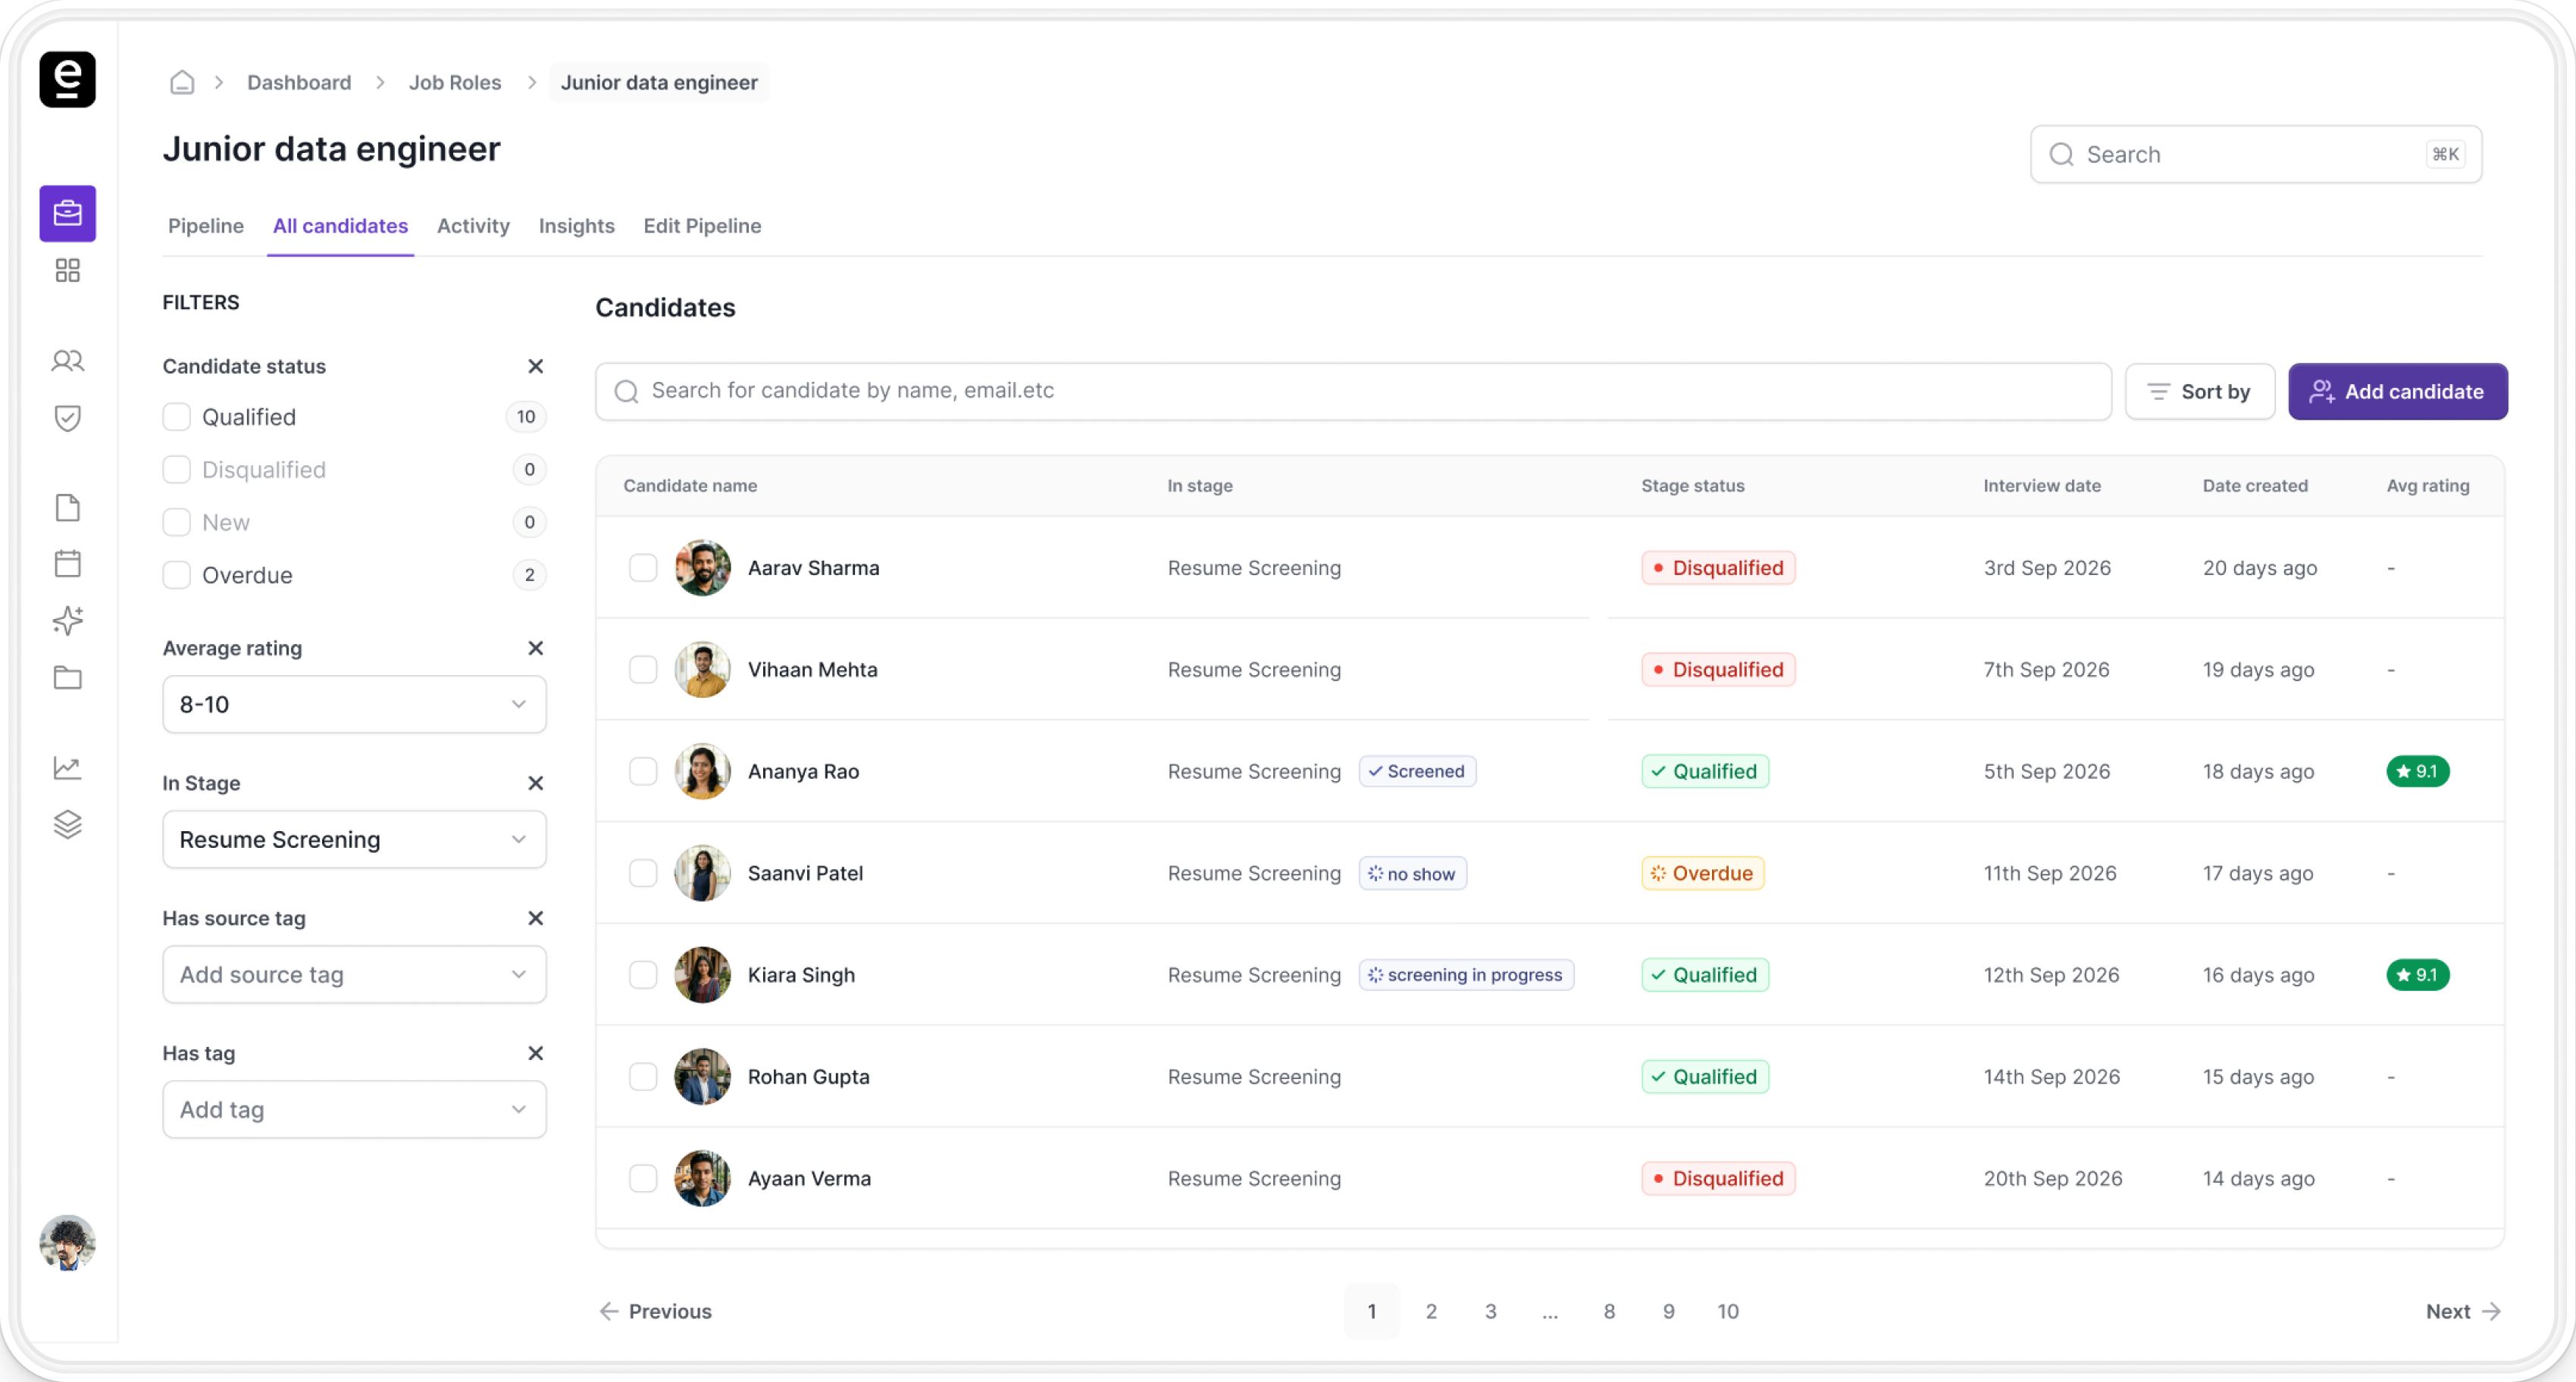Viewport: 2576px width, 1382px height.
Task: Open the Add tag dropdown
Action: [x=354, y=1109]
